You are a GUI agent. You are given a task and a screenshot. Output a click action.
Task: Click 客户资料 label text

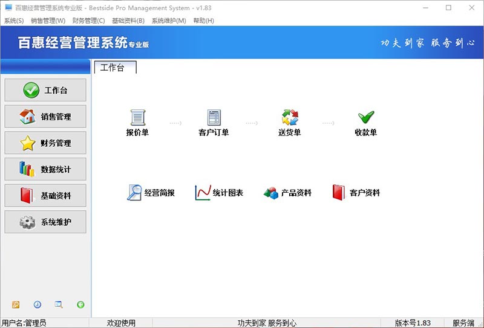click(x=365, y=193)
